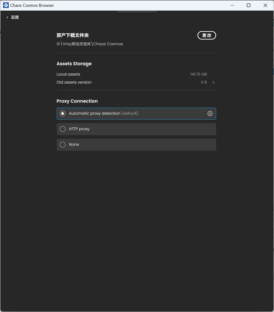Click the 0 B old assets size

(x=204, y=82)
